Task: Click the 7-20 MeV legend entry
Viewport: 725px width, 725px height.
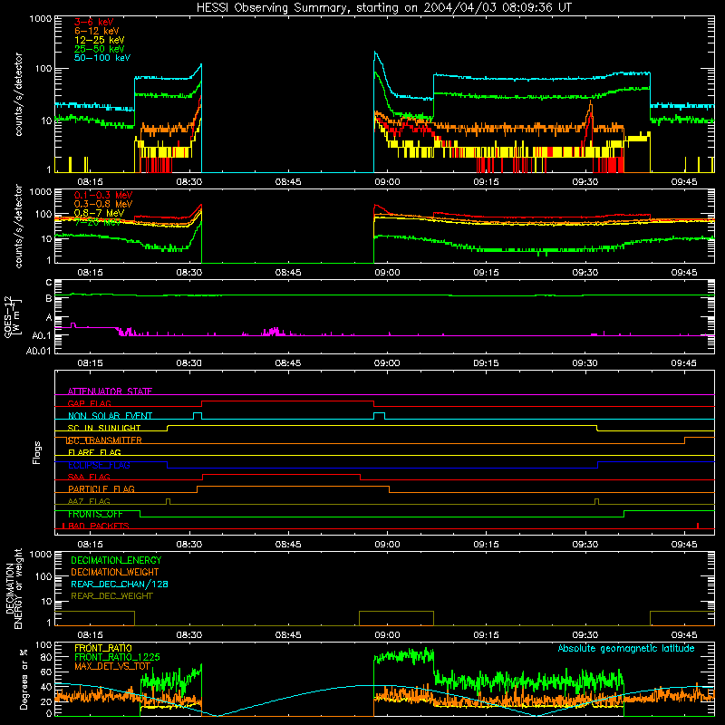Action: click(97, 222)
